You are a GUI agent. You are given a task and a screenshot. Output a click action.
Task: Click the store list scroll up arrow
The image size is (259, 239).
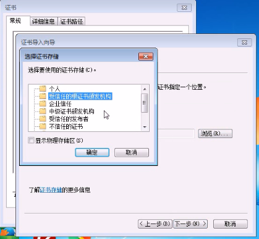point(145,89)
